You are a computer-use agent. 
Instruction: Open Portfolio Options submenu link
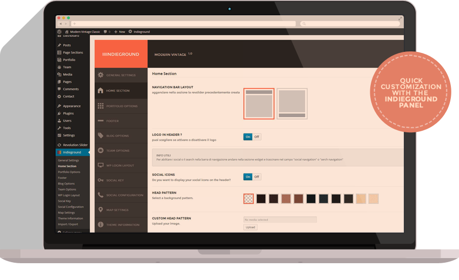coord(69,172)
